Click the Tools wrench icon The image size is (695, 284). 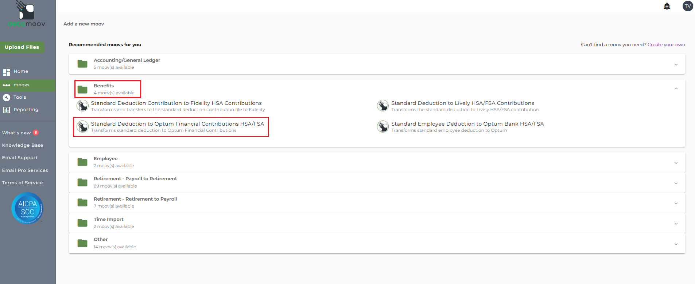tap(7, 97)
